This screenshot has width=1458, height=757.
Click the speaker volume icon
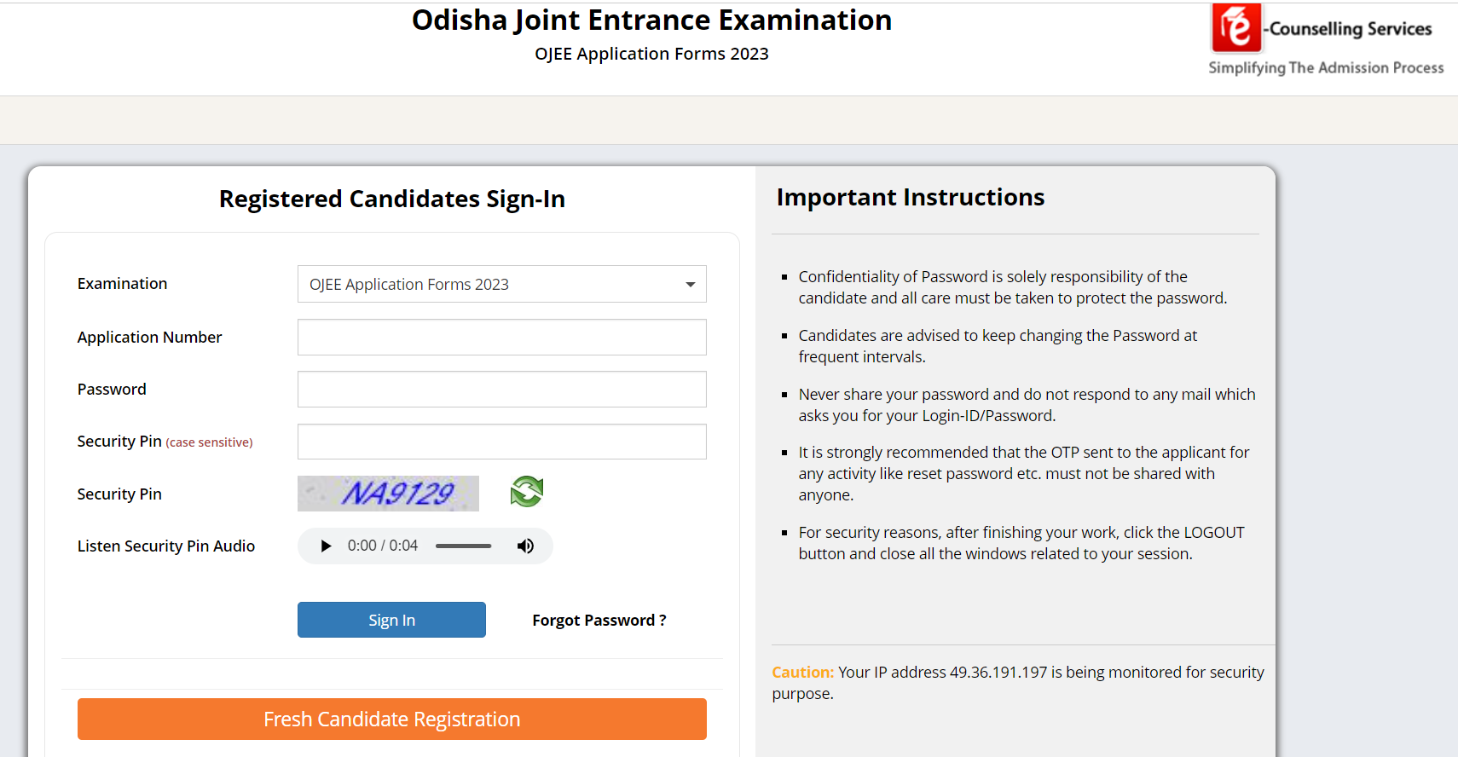click(525, 546)
